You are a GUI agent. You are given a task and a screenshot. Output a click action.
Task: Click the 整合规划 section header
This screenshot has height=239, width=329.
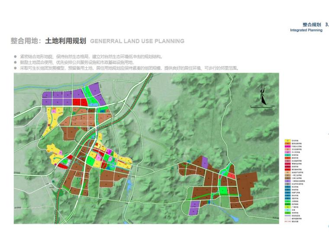tap(311, 25)
